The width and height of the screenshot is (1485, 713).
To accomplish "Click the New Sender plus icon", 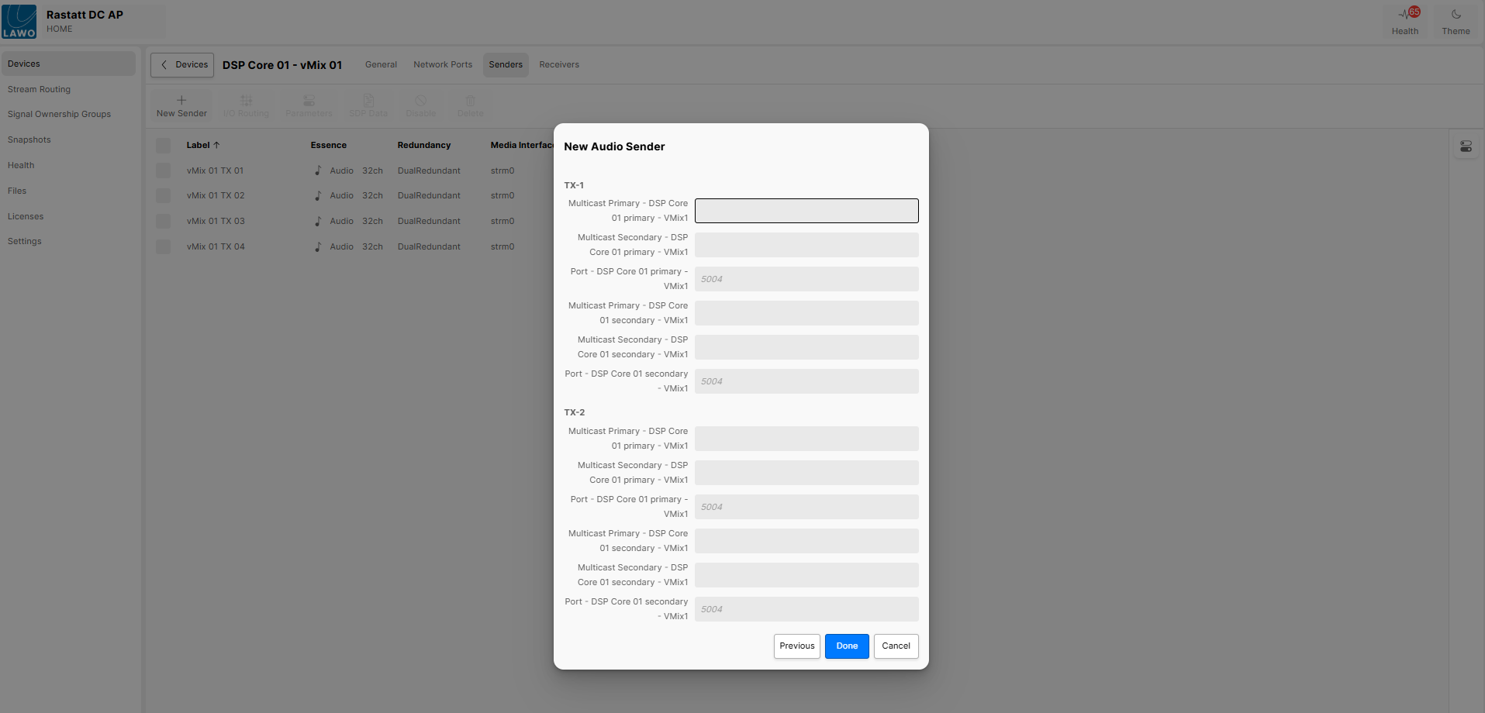I will point(181,101).
